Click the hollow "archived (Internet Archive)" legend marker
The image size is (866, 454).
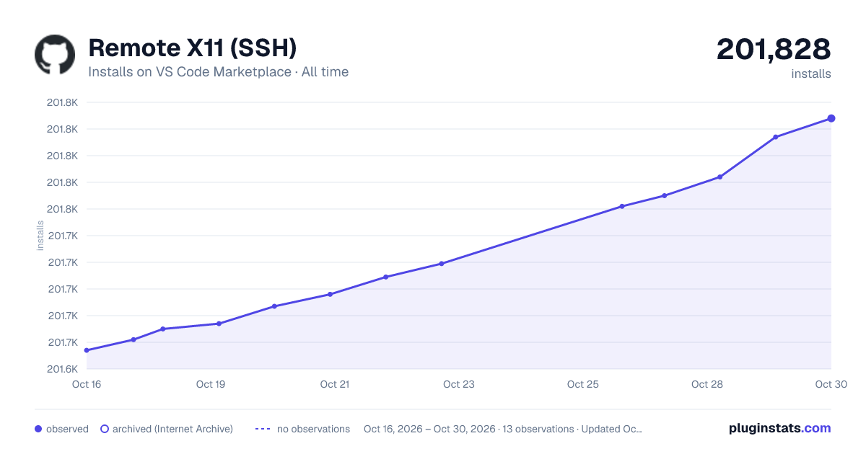105,429
